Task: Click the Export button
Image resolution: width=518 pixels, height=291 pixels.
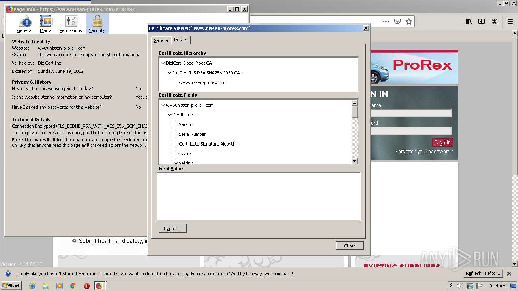Action: click(172, 228)
